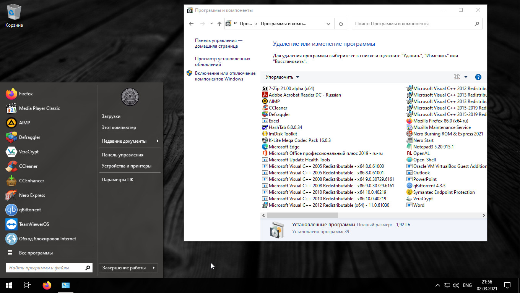Screen dimensions: 520x293
Task: Click the blue help question mark icon
Action: [x=478, y=77]
